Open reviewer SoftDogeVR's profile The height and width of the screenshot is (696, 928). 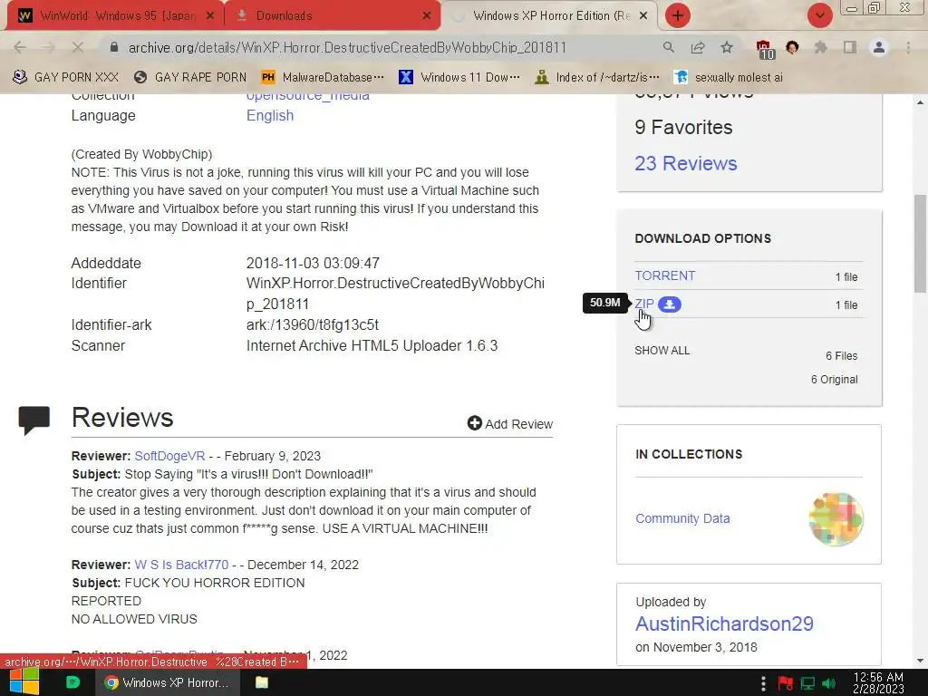tap(169, 456)
